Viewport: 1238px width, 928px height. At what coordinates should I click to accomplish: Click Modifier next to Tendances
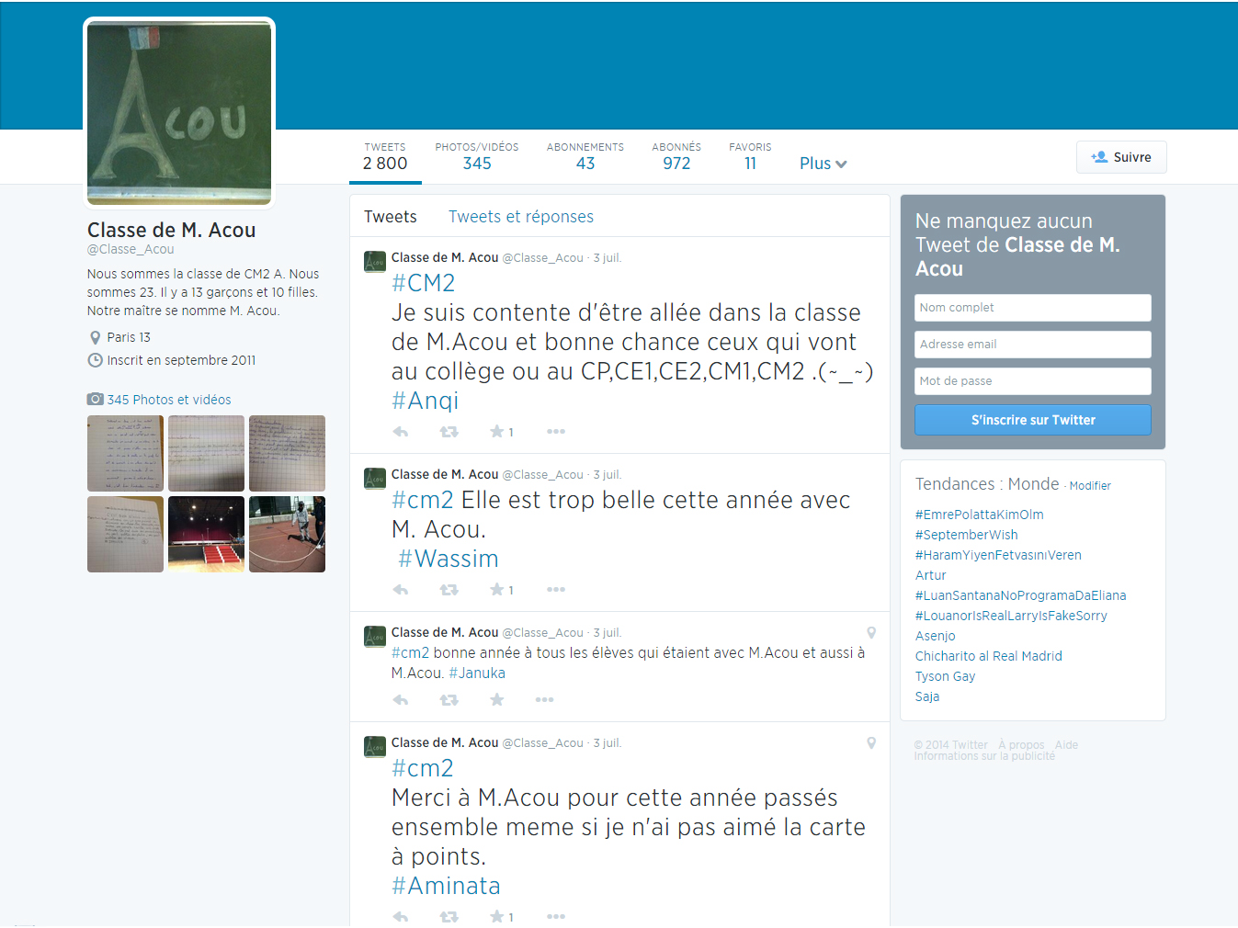click(x=1090, y=486)
